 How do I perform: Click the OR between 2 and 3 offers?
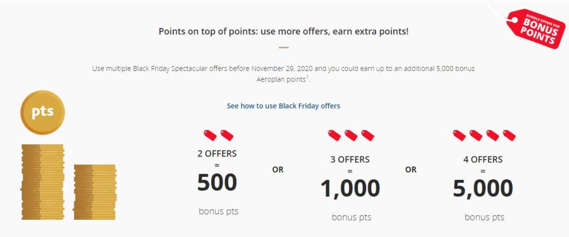pyautogui.click(x=278, y=170)
